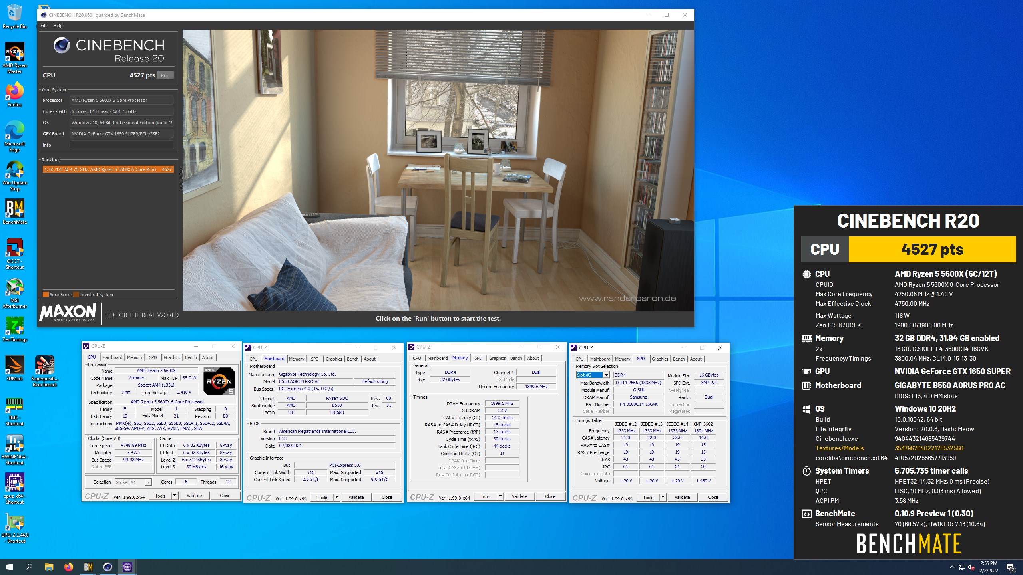
Task: Expand Tools arrow in SPD CPU-Z window
Action: 663,497
